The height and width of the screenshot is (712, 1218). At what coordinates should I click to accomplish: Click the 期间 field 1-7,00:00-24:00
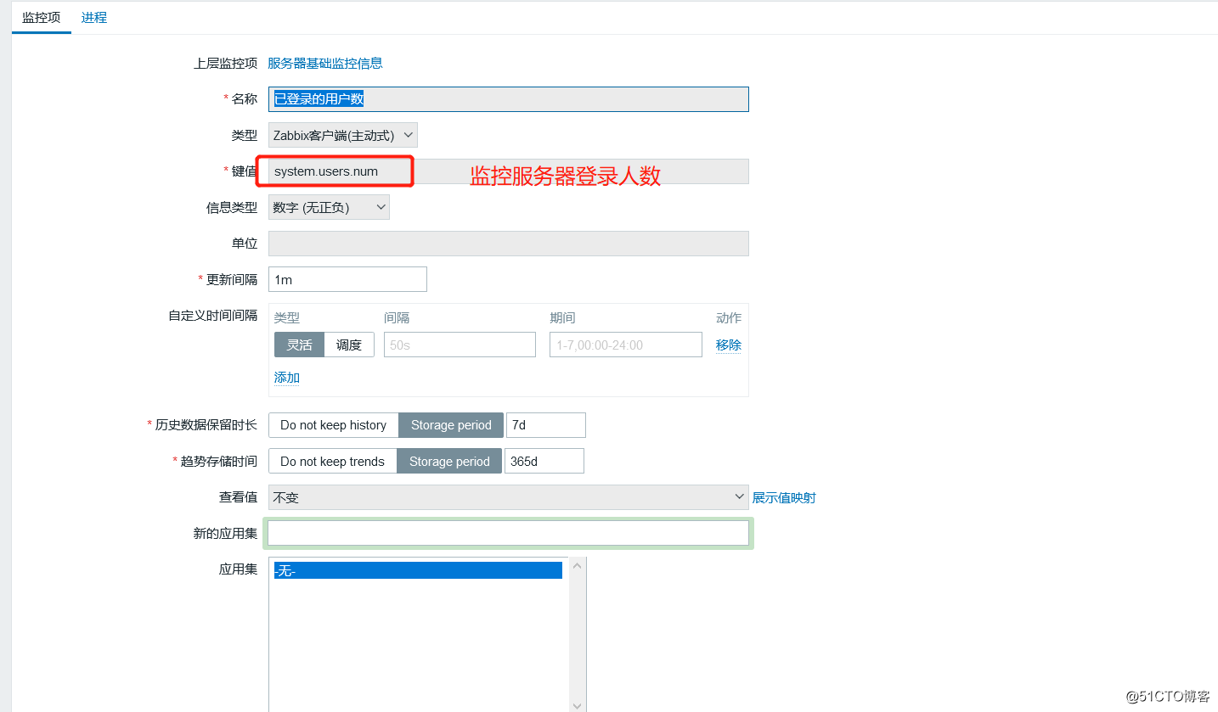click(626, 345)
